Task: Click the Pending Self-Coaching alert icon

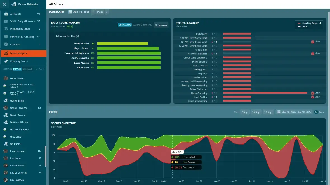Action: pyautogui.click(x=6, y=37)
